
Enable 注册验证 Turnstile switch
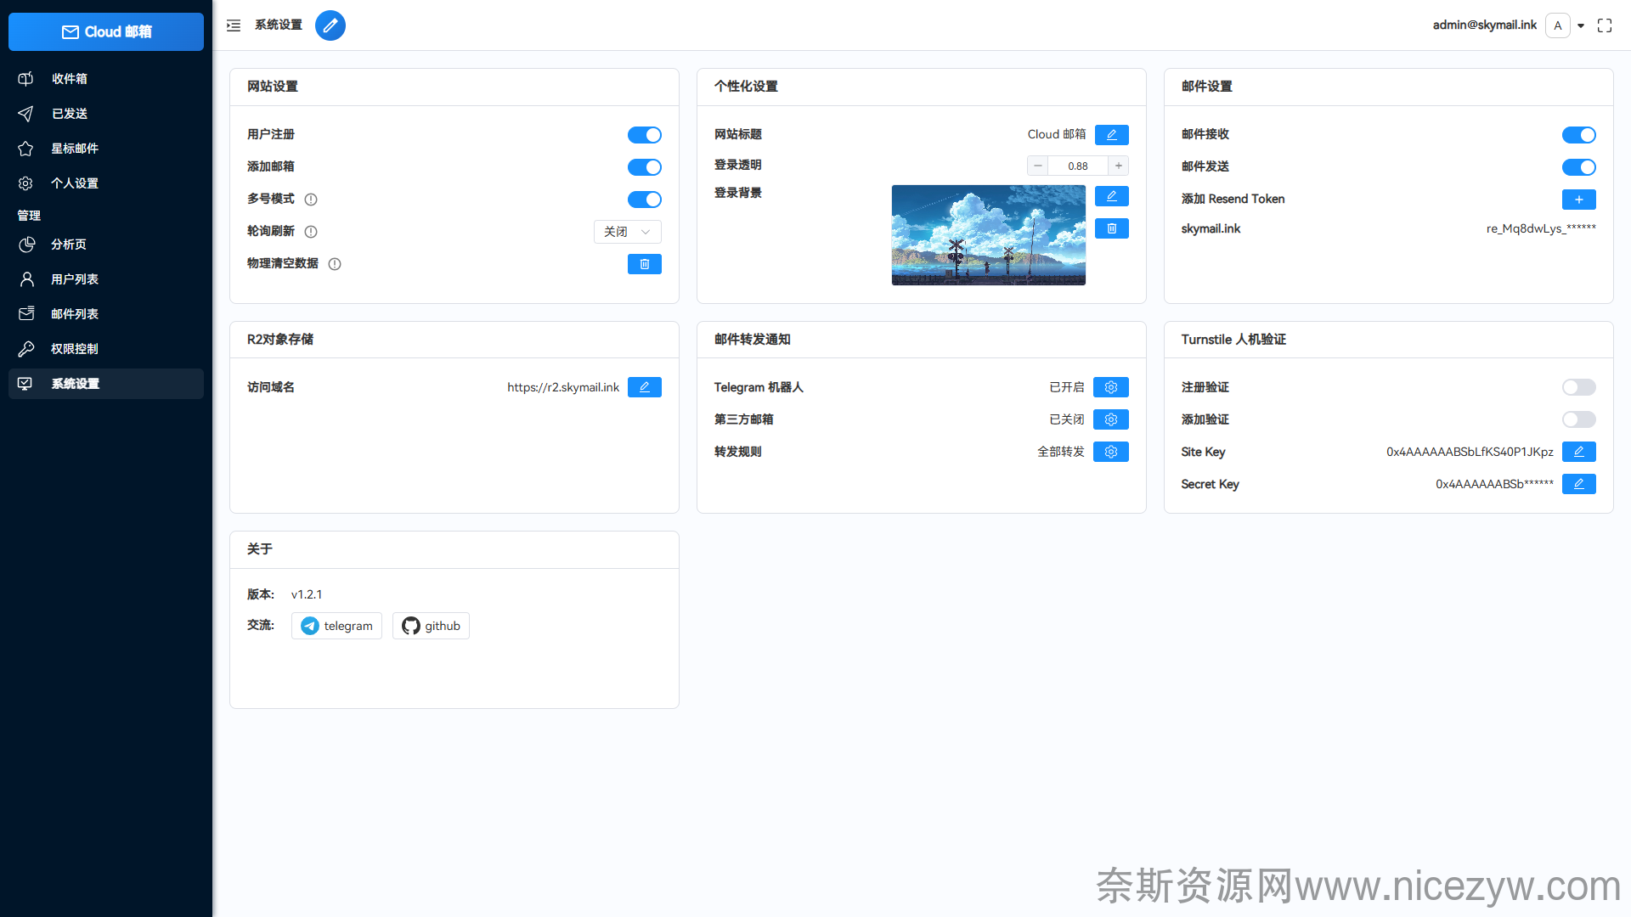[1578, 387]
